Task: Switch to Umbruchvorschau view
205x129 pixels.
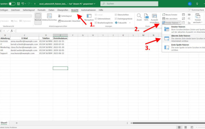Action: tap(49, 17)
